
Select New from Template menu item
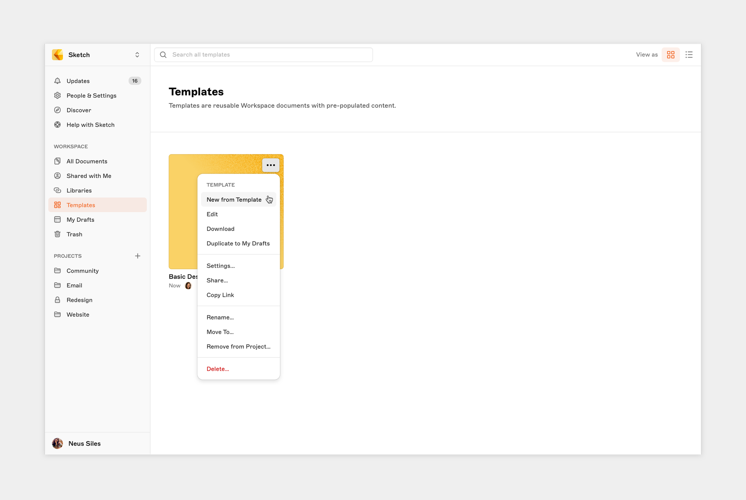pyautogui.click(x=234, y=200)
